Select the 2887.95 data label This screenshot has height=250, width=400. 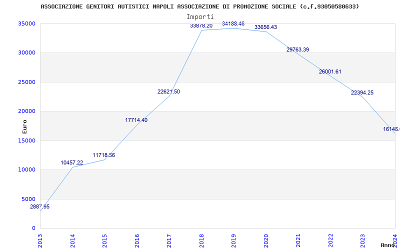[x=40, y=207]
